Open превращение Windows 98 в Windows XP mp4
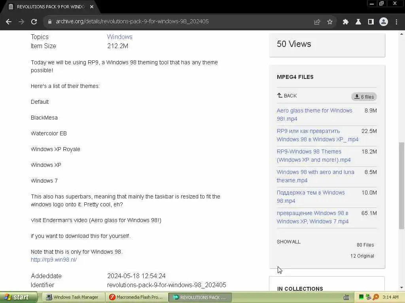 click(x=312, y=217)
